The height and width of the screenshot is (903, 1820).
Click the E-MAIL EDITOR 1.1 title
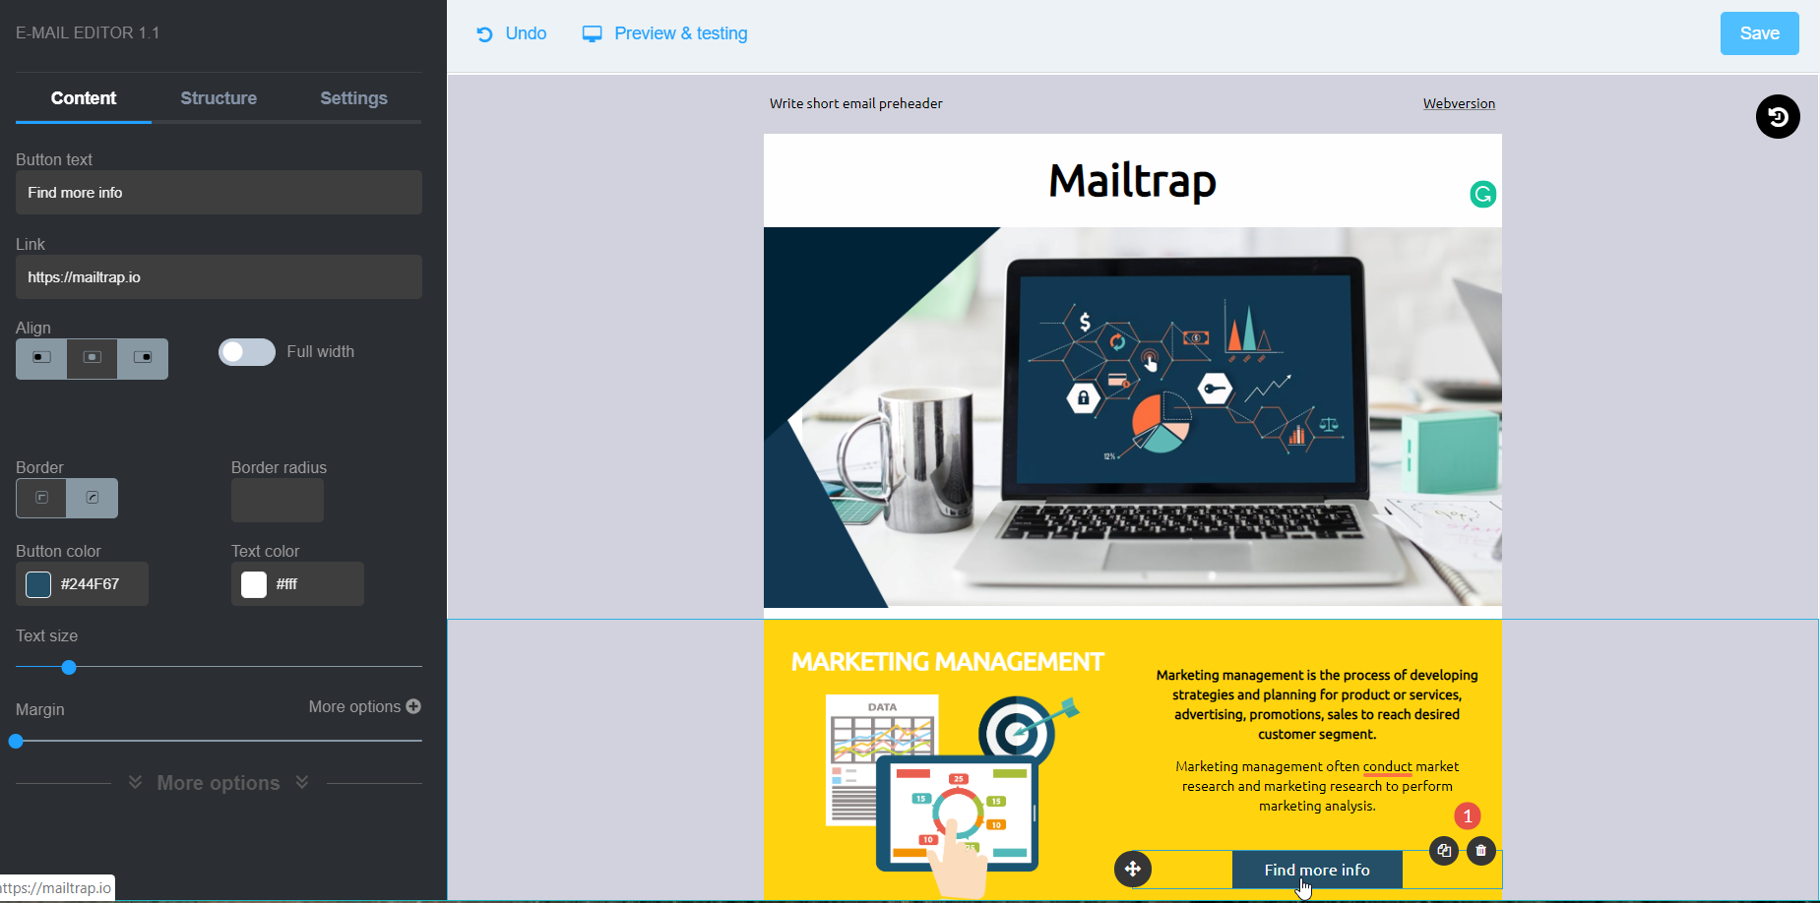(x=88, y=32)
